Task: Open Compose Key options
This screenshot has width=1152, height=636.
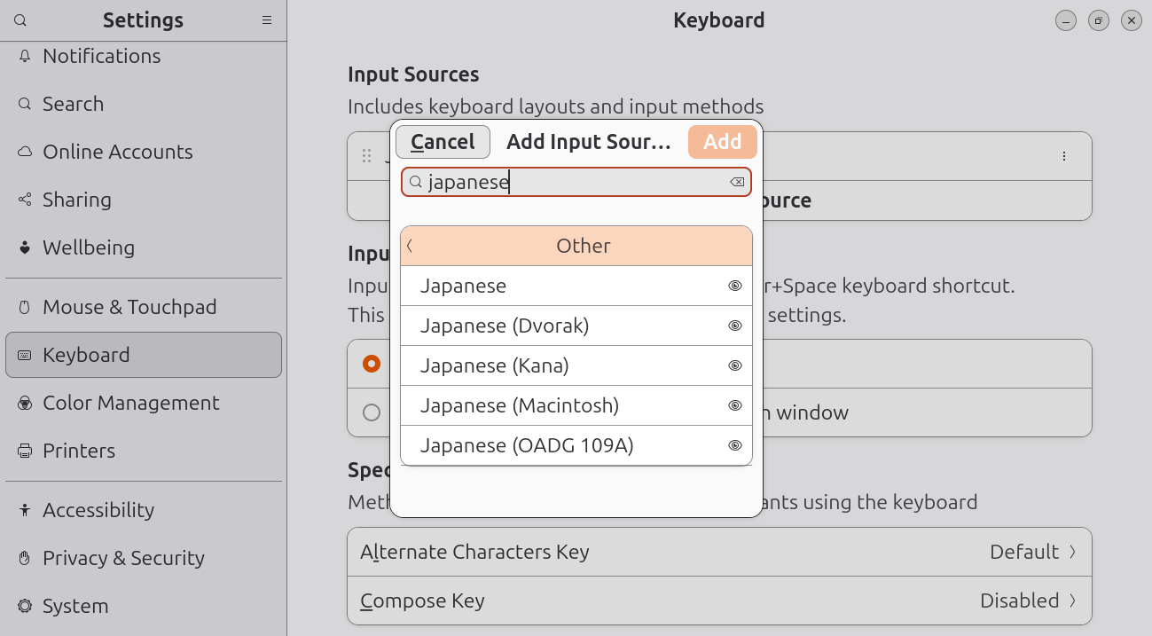Action: point(719,601)
